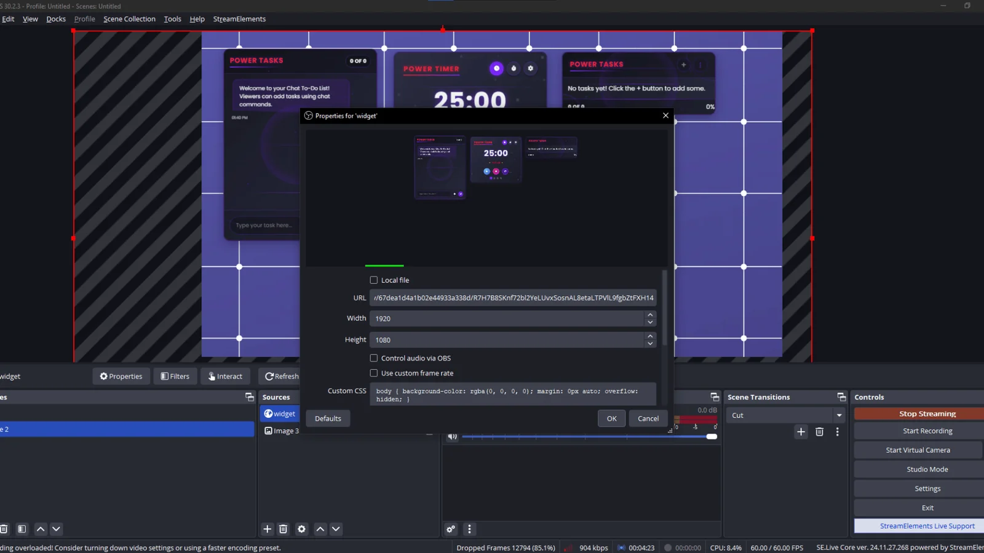Click into the URL input field
984x553 pixels.
tap(513, 298)
